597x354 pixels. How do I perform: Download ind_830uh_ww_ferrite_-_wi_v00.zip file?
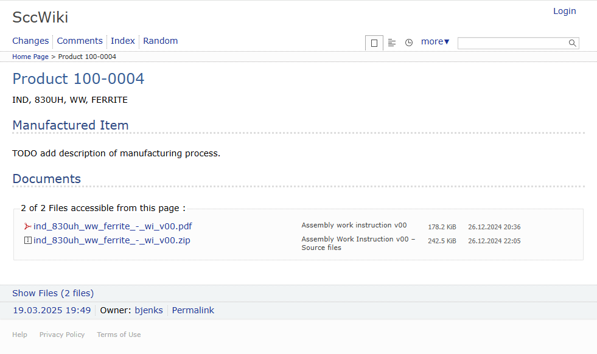click(111, 241)
